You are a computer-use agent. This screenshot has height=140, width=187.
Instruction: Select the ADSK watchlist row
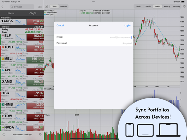click(x=22, y=22)
